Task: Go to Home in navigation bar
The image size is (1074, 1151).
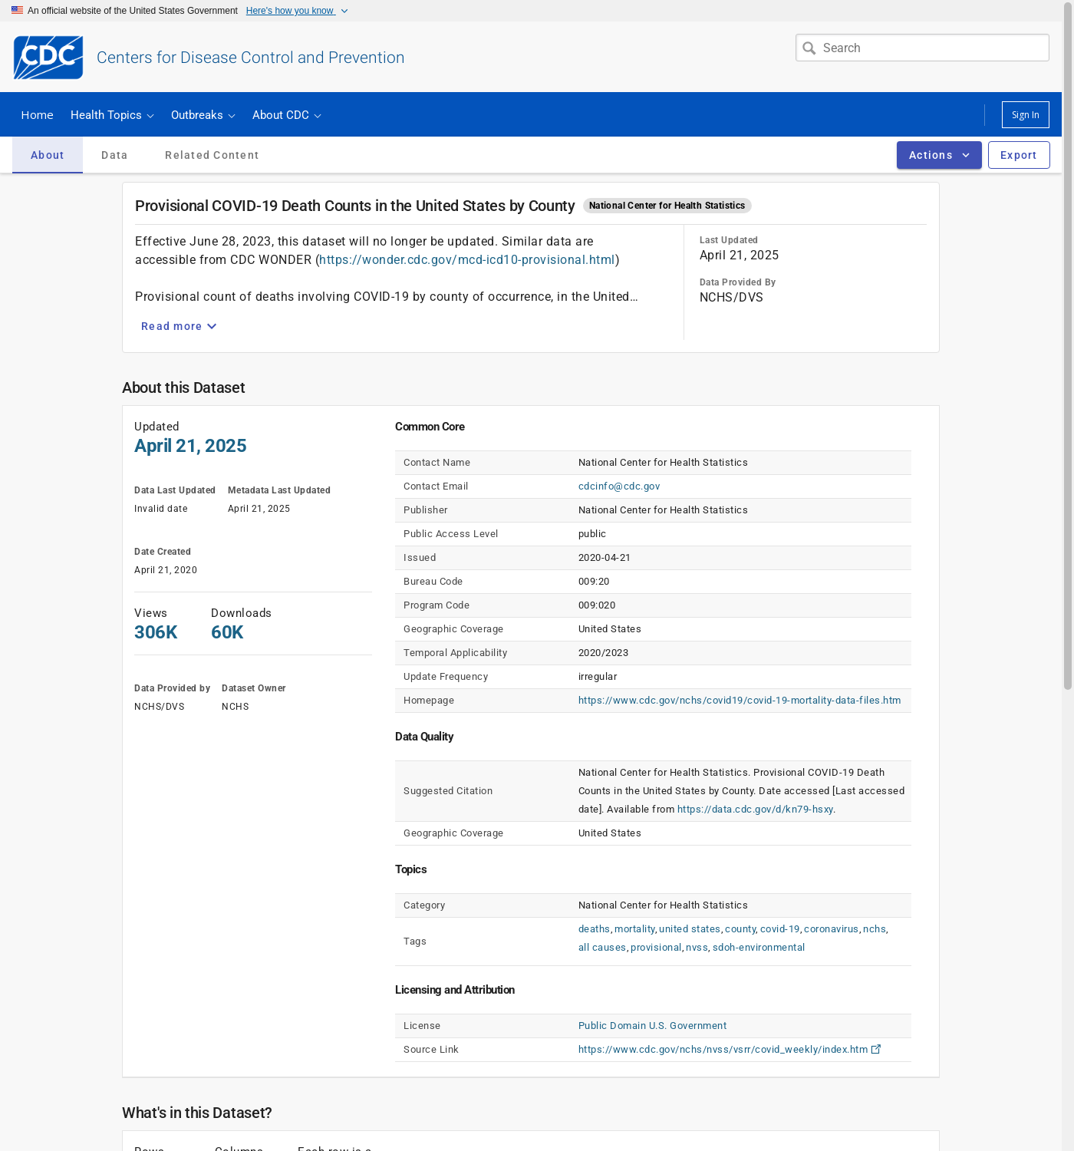Action: [37, 115]
